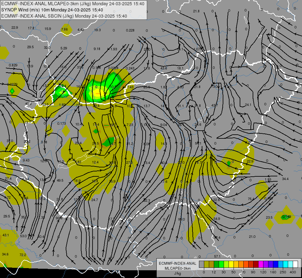This screenshot has width=302, height=278.
Task: Select the gray legend color swatch
Action: tap(201, 264)
